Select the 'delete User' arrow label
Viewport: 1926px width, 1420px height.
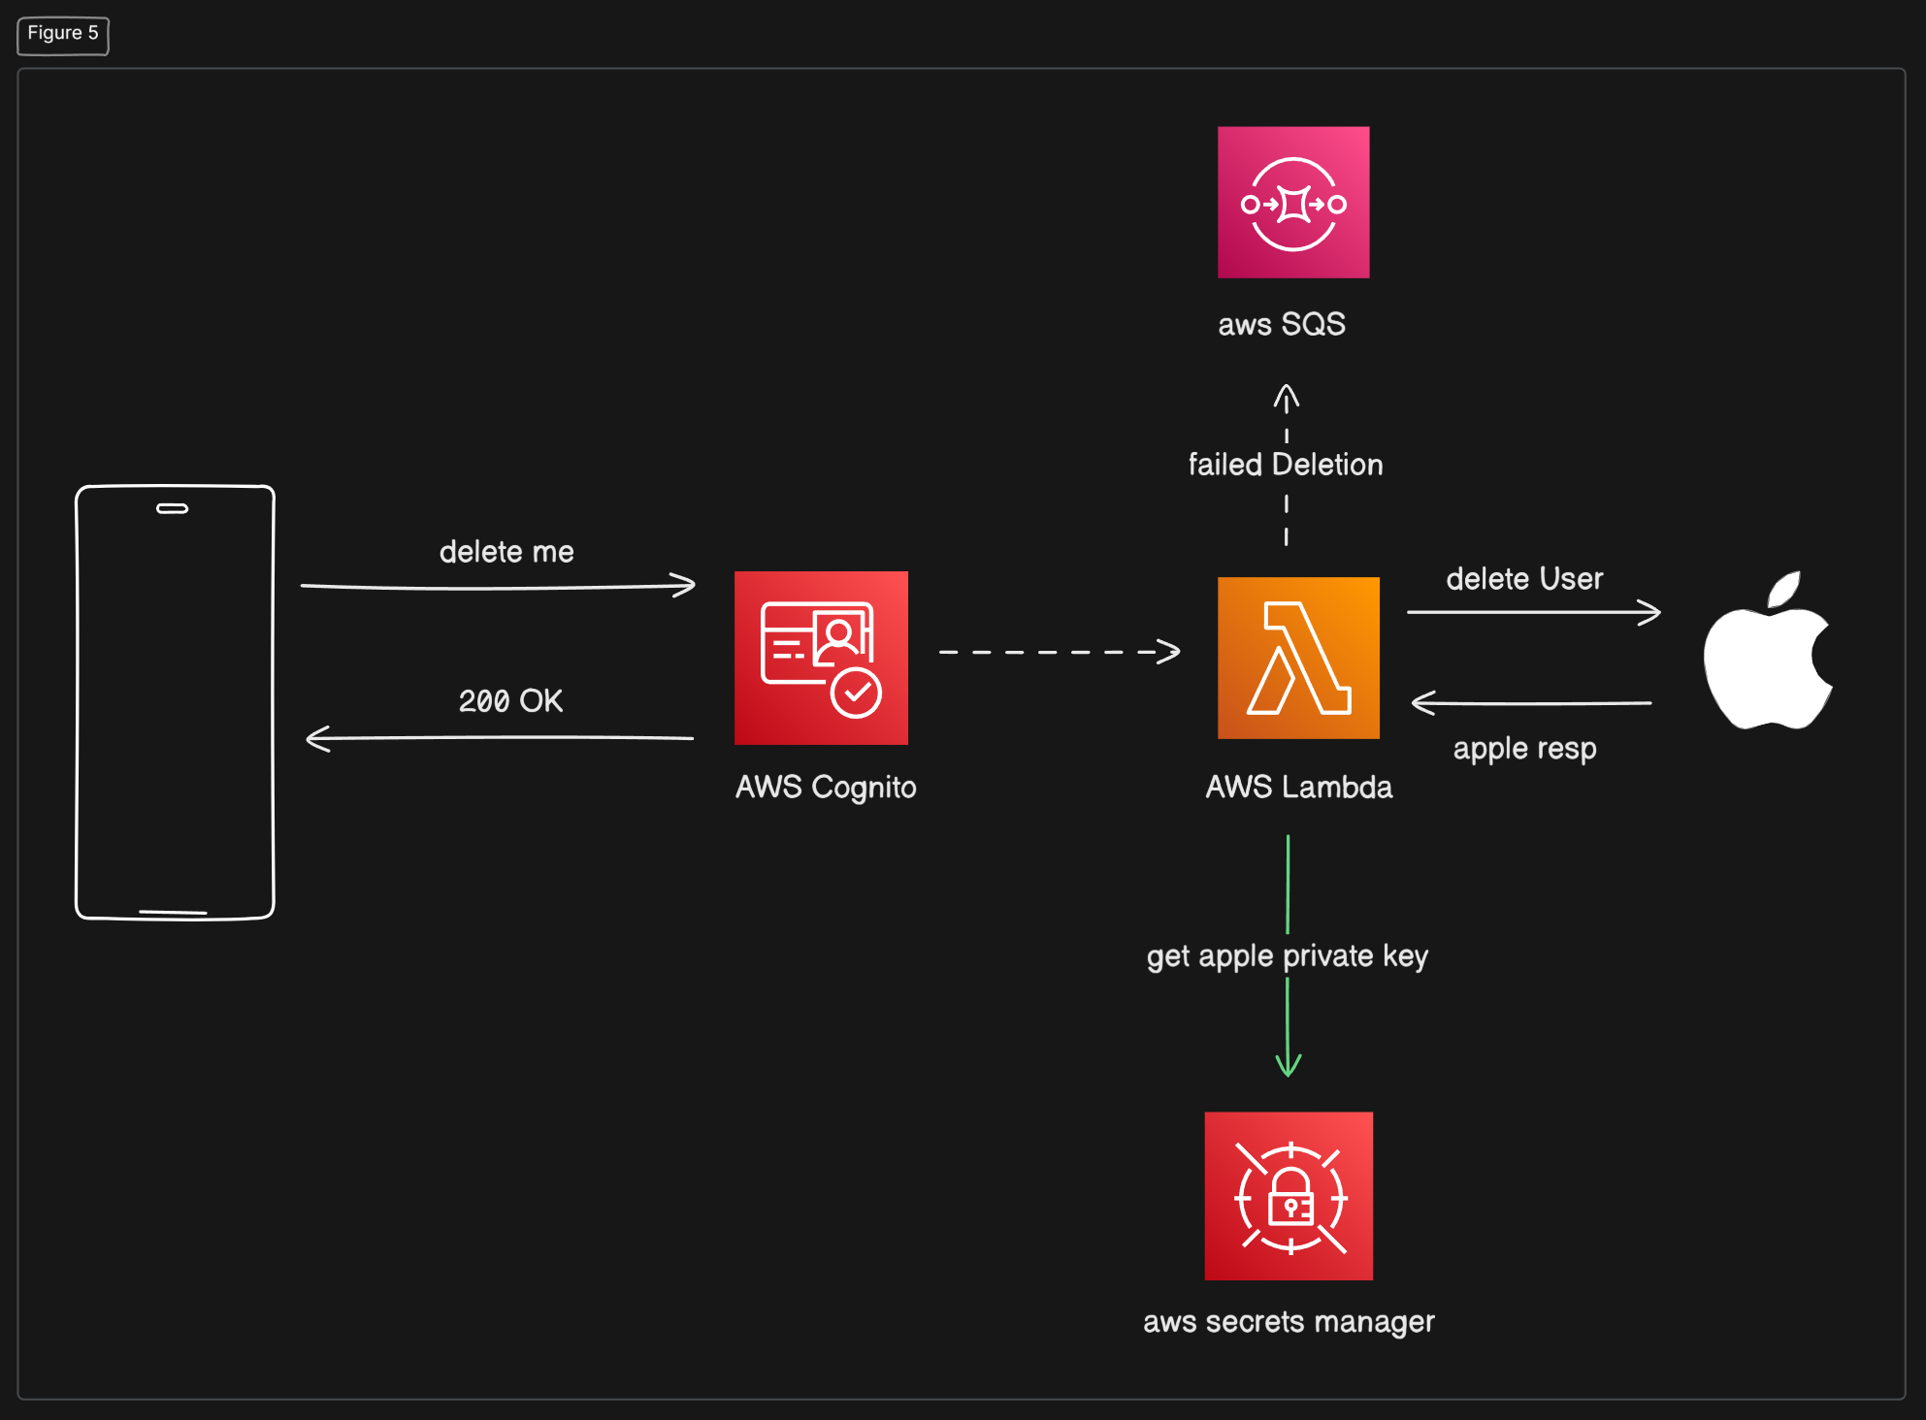coord(1524,579)
